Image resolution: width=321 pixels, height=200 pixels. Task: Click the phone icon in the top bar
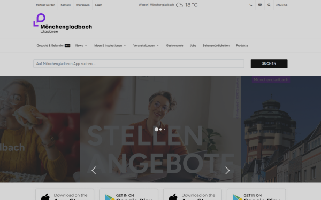point(250,5)
